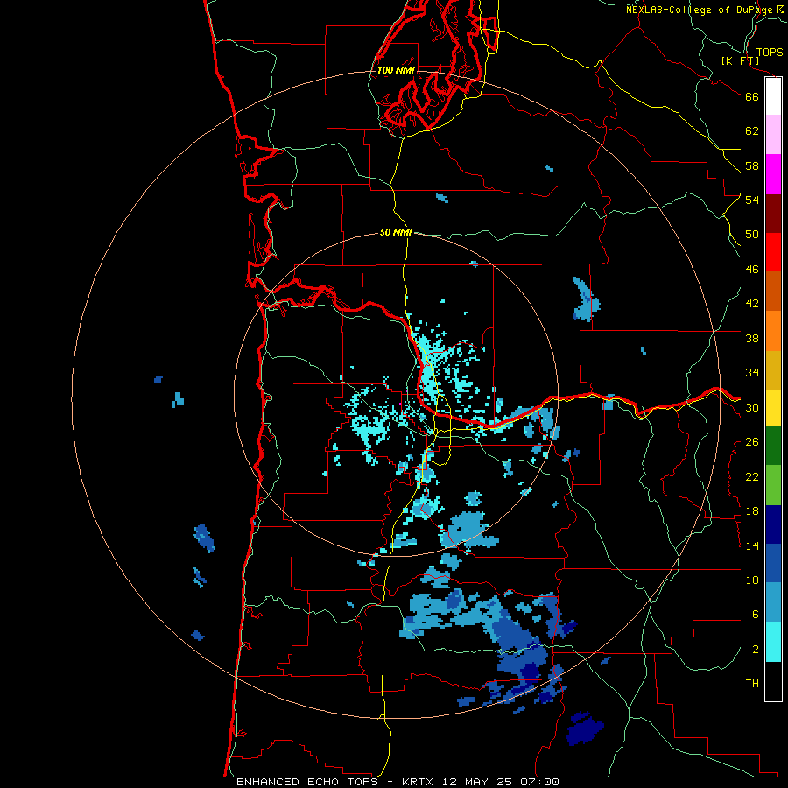Click the yellow legend swatch
The height and width of the screenshot is (788, 788).
point(773,407)
